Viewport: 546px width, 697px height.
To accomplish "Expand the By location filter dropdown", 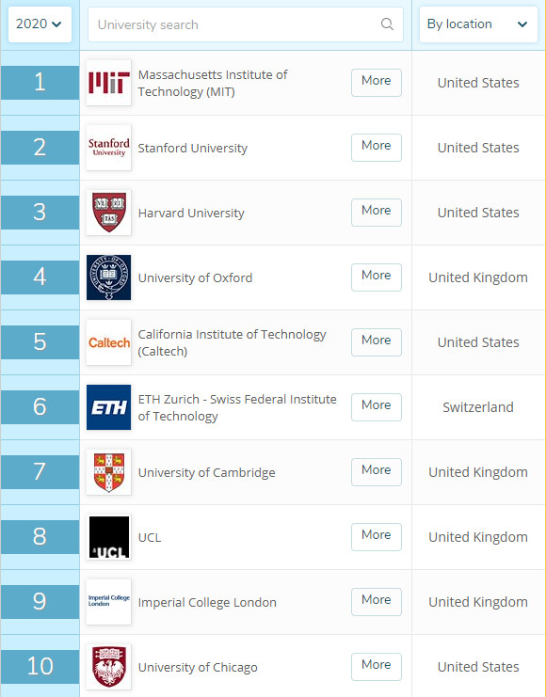I will pyautogui.click(x=478, y=24).
